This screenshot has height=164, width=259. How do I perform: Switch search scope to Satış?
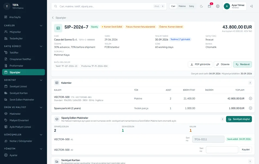coord(192,6)
